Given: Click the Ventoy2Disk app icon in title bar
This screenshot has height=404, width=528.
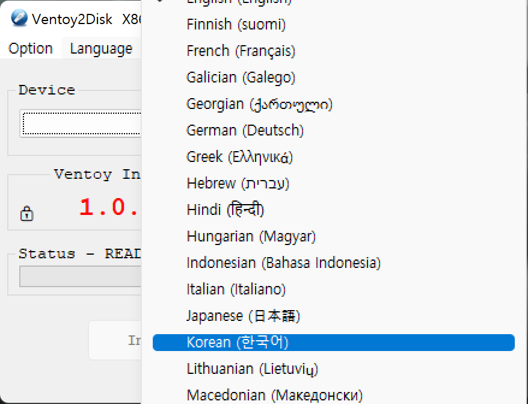Looking at the screenshot, I should tap(19, 18).
